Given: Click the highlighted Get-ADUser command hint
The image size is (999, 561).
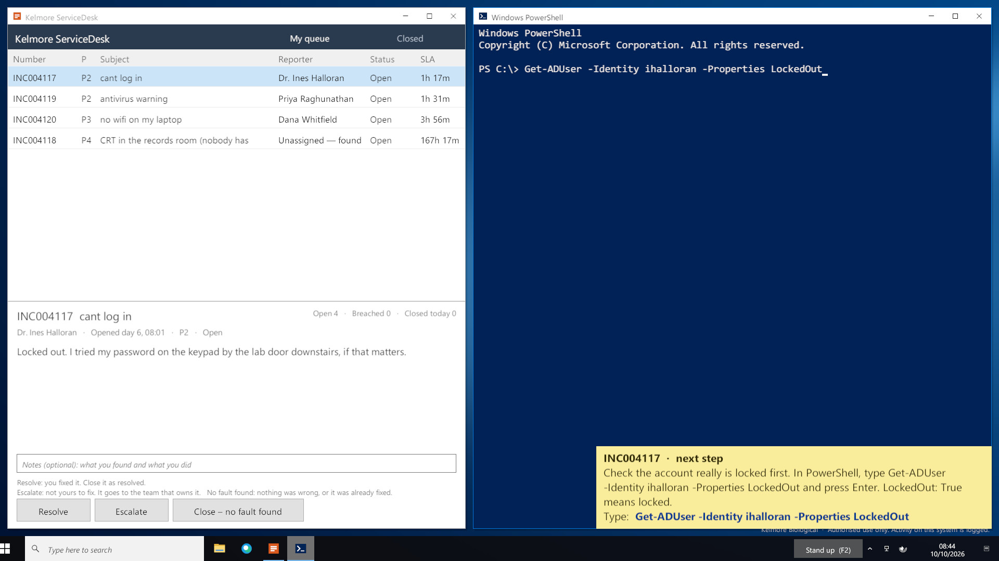Looking at the screenshot, I should 772,517.
